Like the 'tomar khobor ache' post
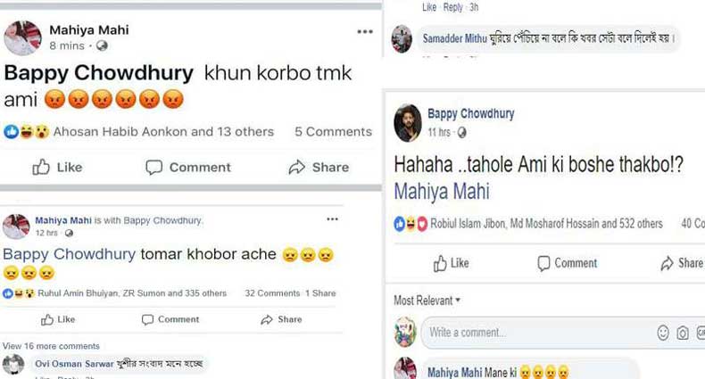 [x=58, y=319]
